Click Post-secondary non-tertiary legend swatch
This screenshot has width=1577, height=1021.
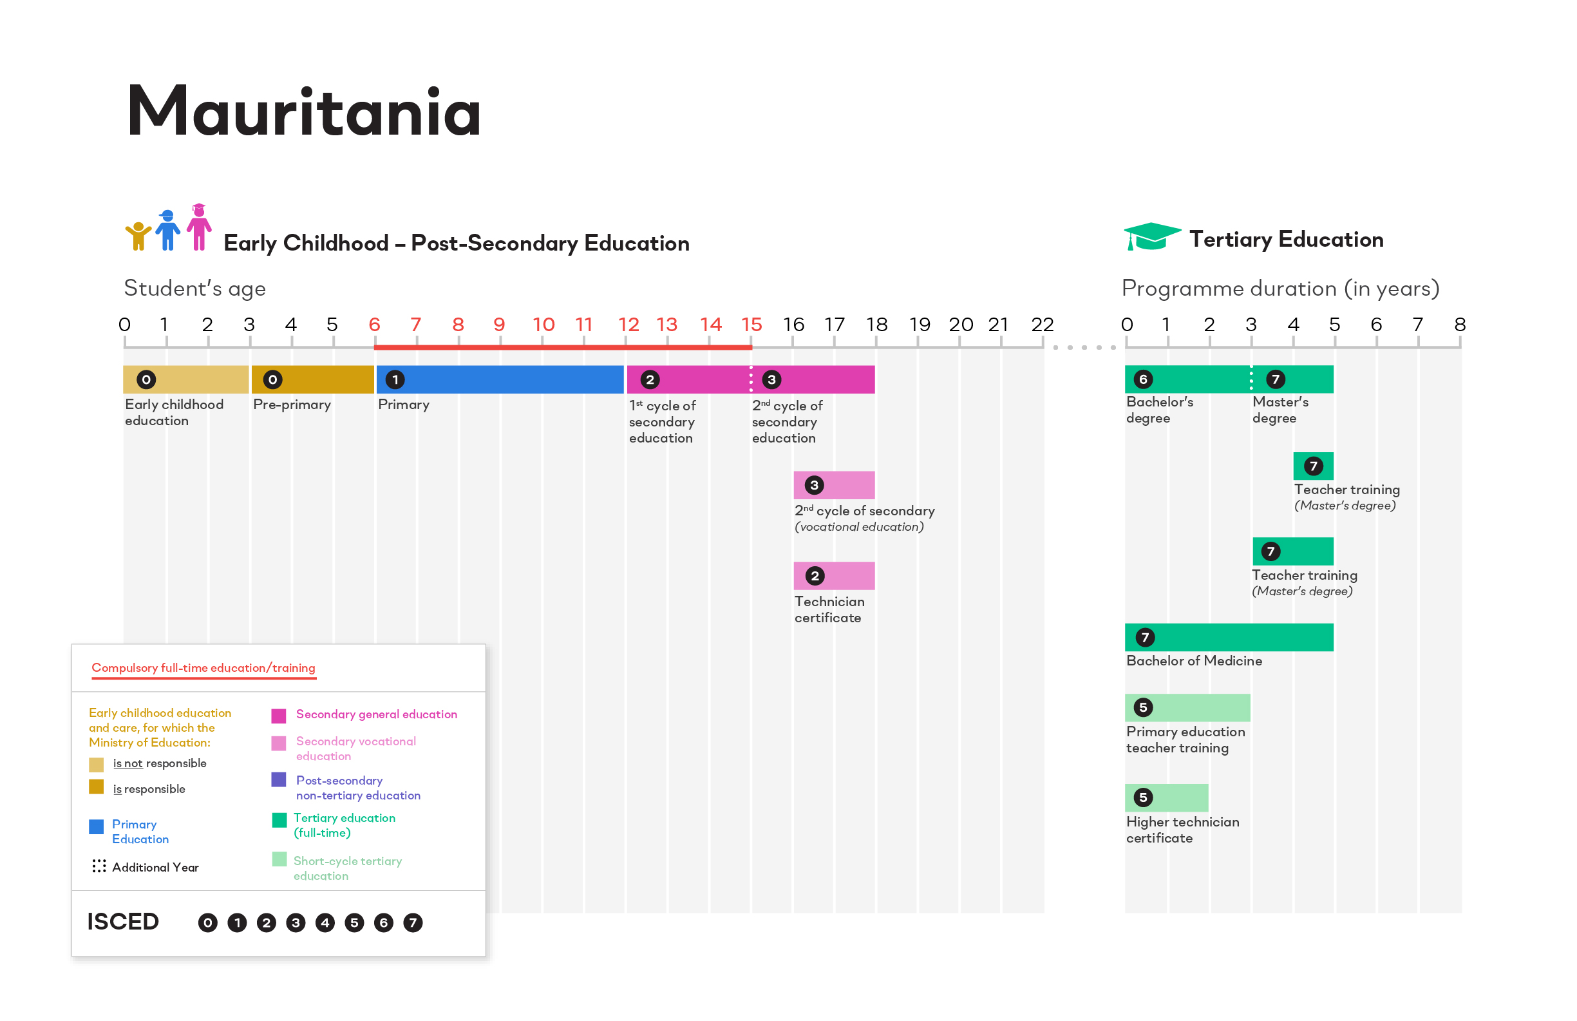coord(279,779)
